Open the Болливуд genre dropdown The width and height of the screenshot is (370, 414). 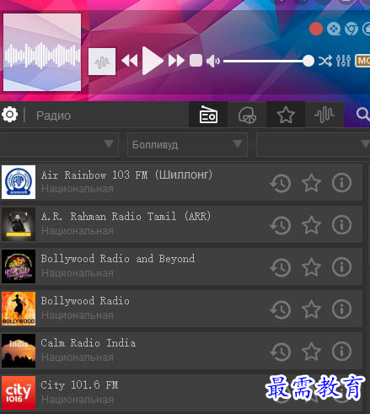pyautogui.click(x=187, y=145)
